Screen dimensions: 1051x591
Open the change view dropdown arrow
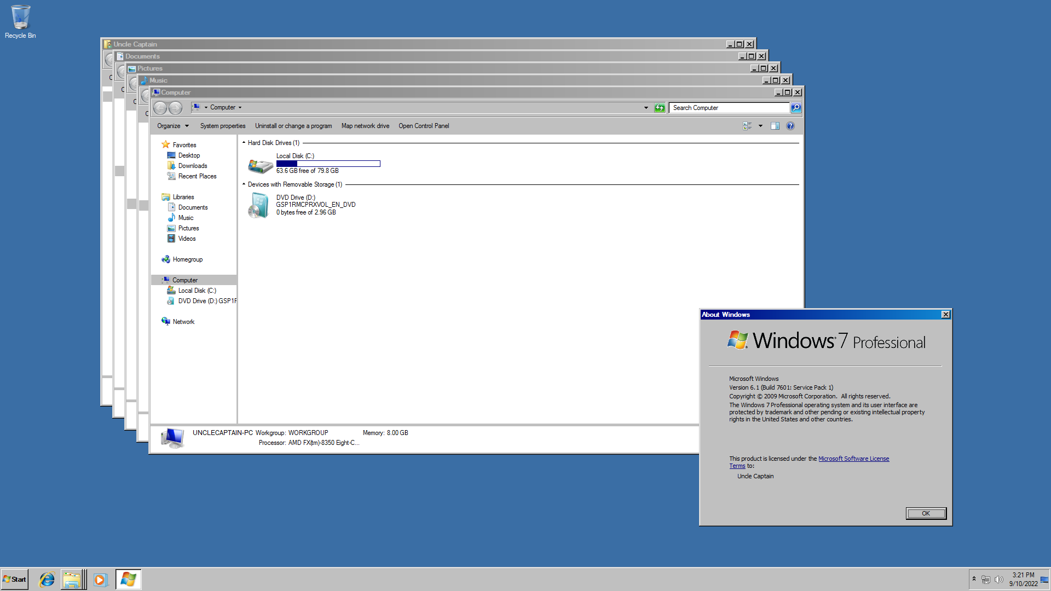pos(760,126)
